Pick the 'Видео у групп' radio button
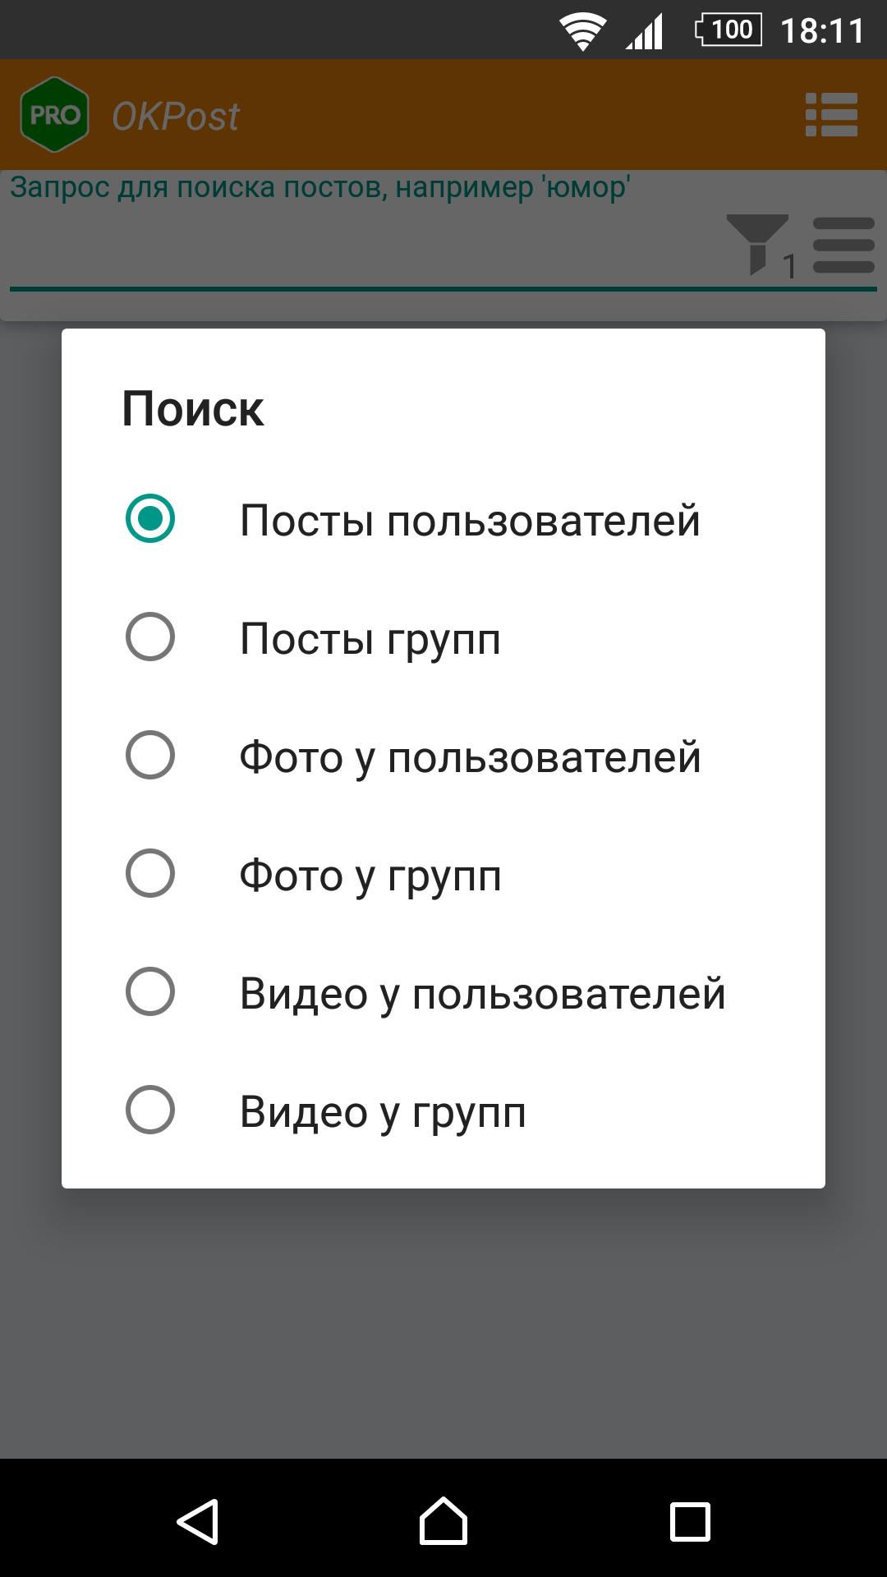The width and height of the screenshot is (887, 1577). [150, 1110]
